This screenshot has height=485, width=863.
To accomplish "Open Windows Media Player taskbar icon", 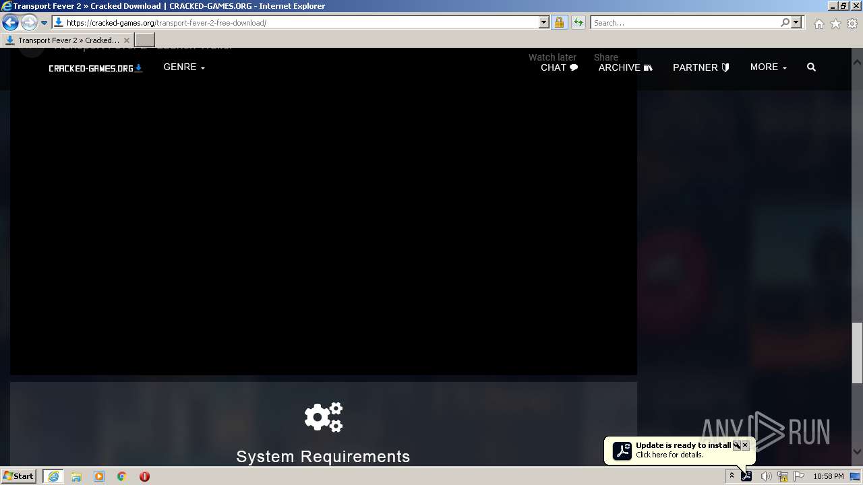I will point(99,476).
